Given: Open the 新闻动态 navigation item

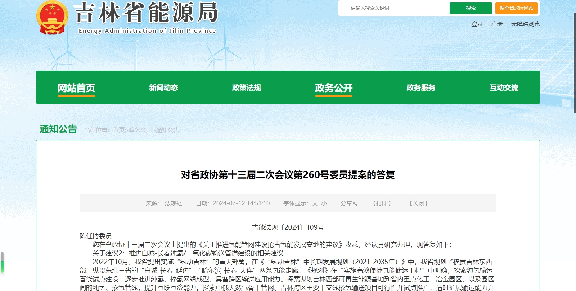Looking at the screenshot, I should [163, 88].
